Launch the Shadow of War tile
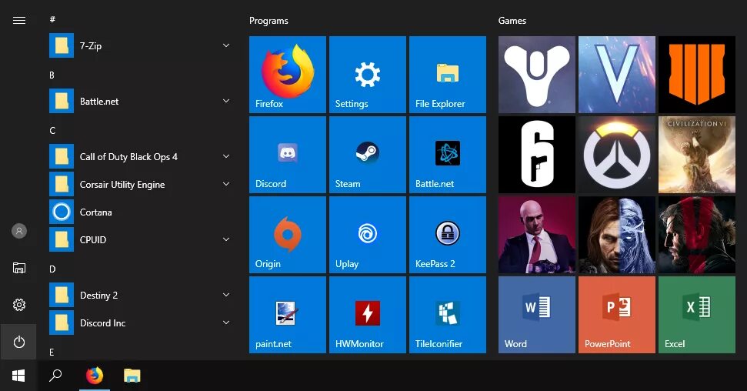The height and width of the screenshot is (391, 747). tap(617, 235)
